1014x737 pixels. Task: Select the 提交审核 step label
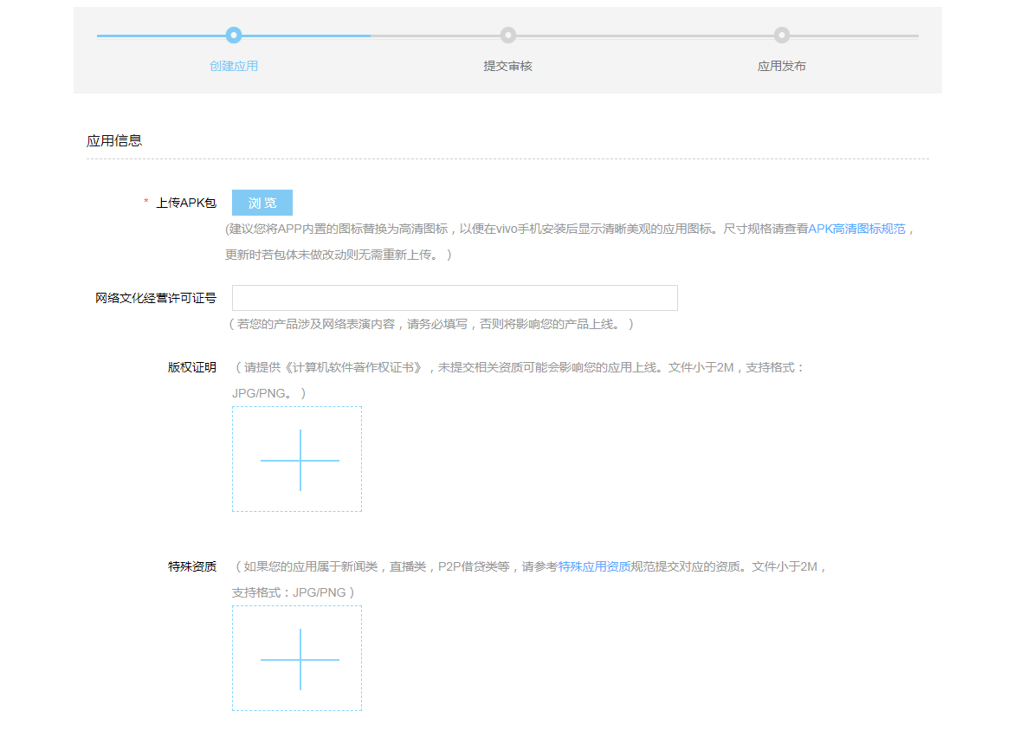point(507,65)
